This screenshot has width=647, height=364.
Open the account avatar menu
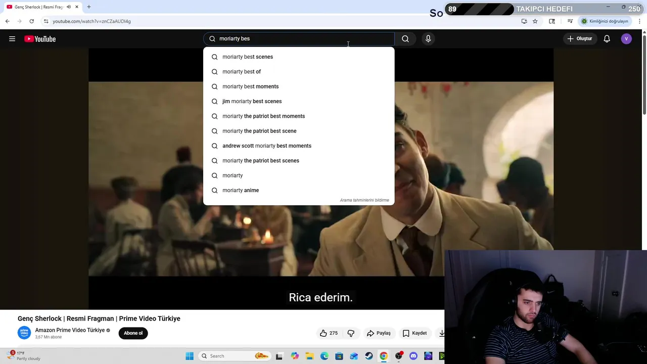tap(626, 39)
